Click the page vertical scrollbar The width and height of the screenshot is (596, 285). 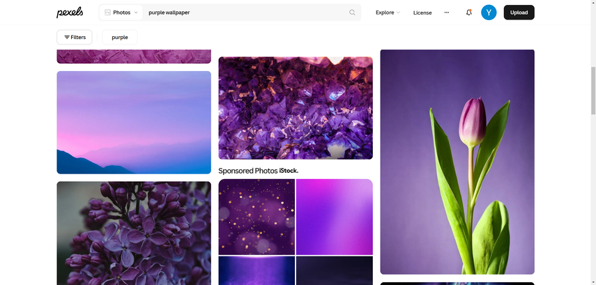tap(593, 91)
